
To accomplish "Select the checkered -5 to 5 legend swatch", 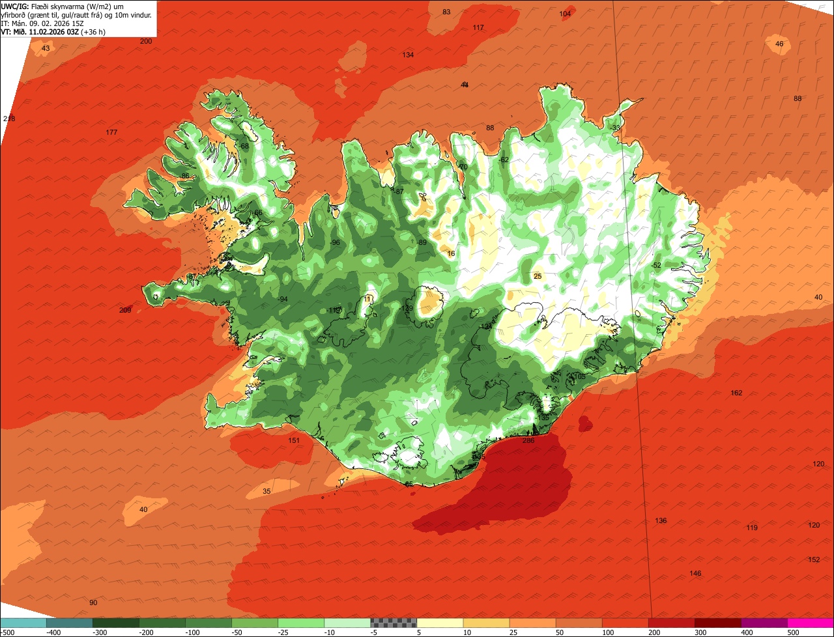I will tap(394, 623).
